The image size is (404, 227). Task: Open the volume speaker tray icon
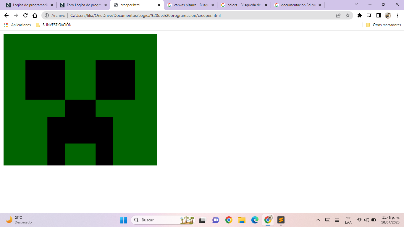click(x=366, y=220)
